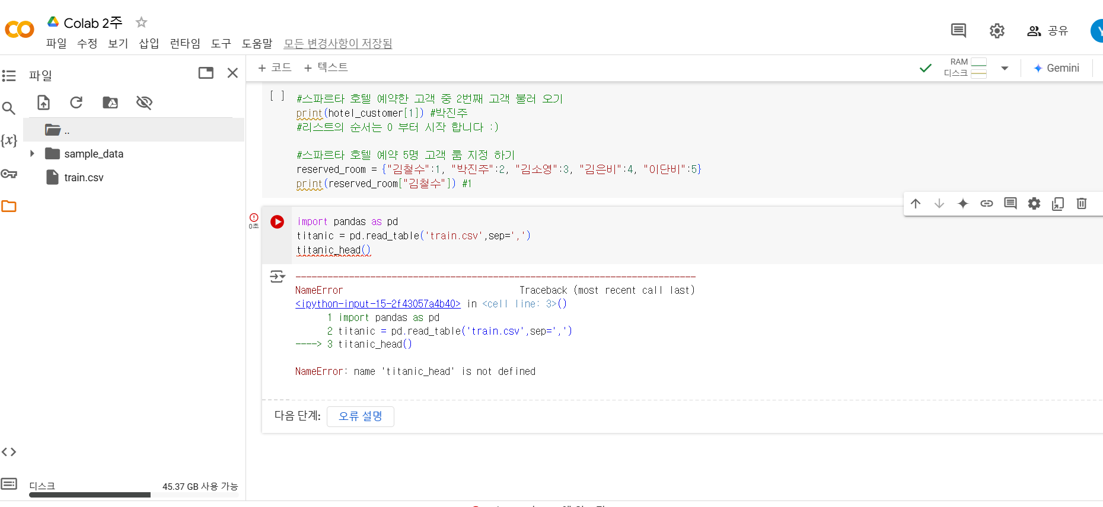Open the runtime connection dropdown arrow
Viewport: 1103px width, 507px height.
click(x=1005, y=68)
